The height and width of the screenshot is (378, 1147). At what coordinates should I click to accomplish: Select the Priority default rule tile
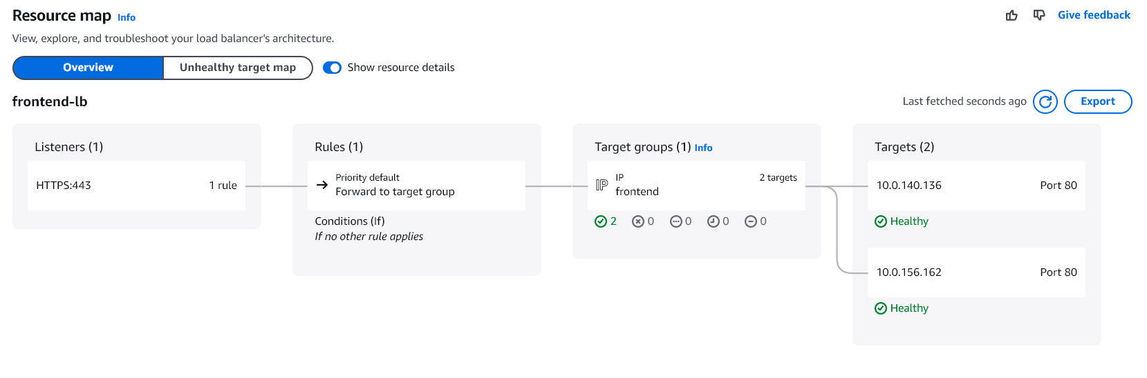[x=416, y=186]
